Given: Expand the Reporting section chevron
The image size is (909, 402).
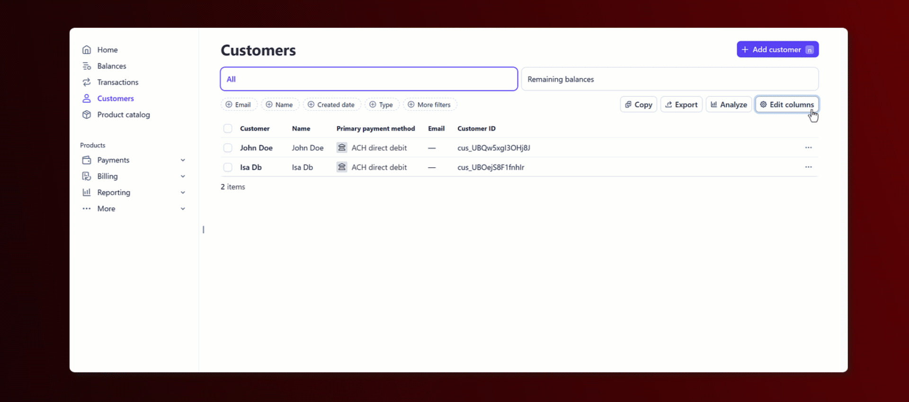Looking at the screenshot, I should coord(183,192).
